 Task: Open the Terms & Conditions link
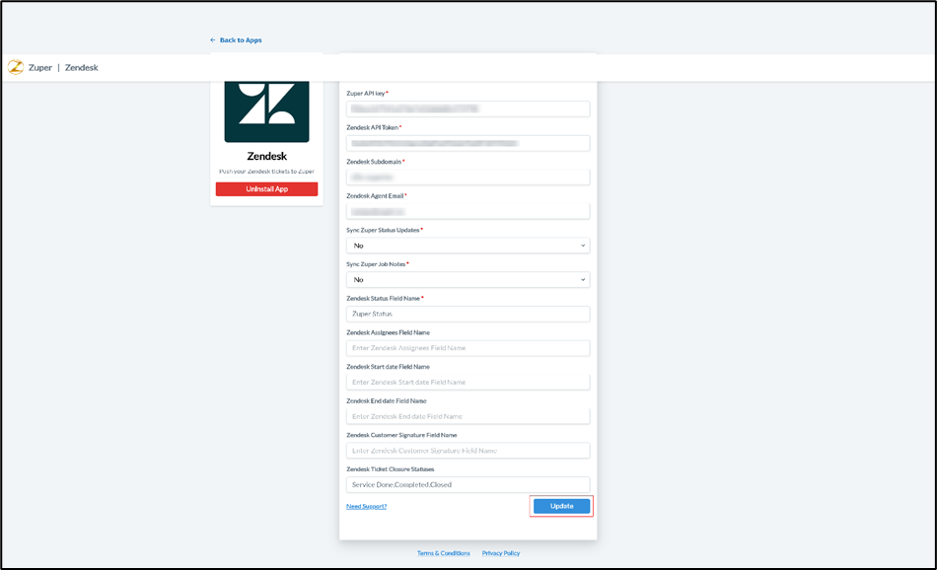tap(444, 553)
